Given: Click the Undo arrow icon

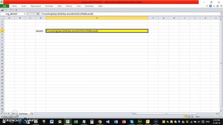Looking at the screenshot, I should [x=6, y=10].
